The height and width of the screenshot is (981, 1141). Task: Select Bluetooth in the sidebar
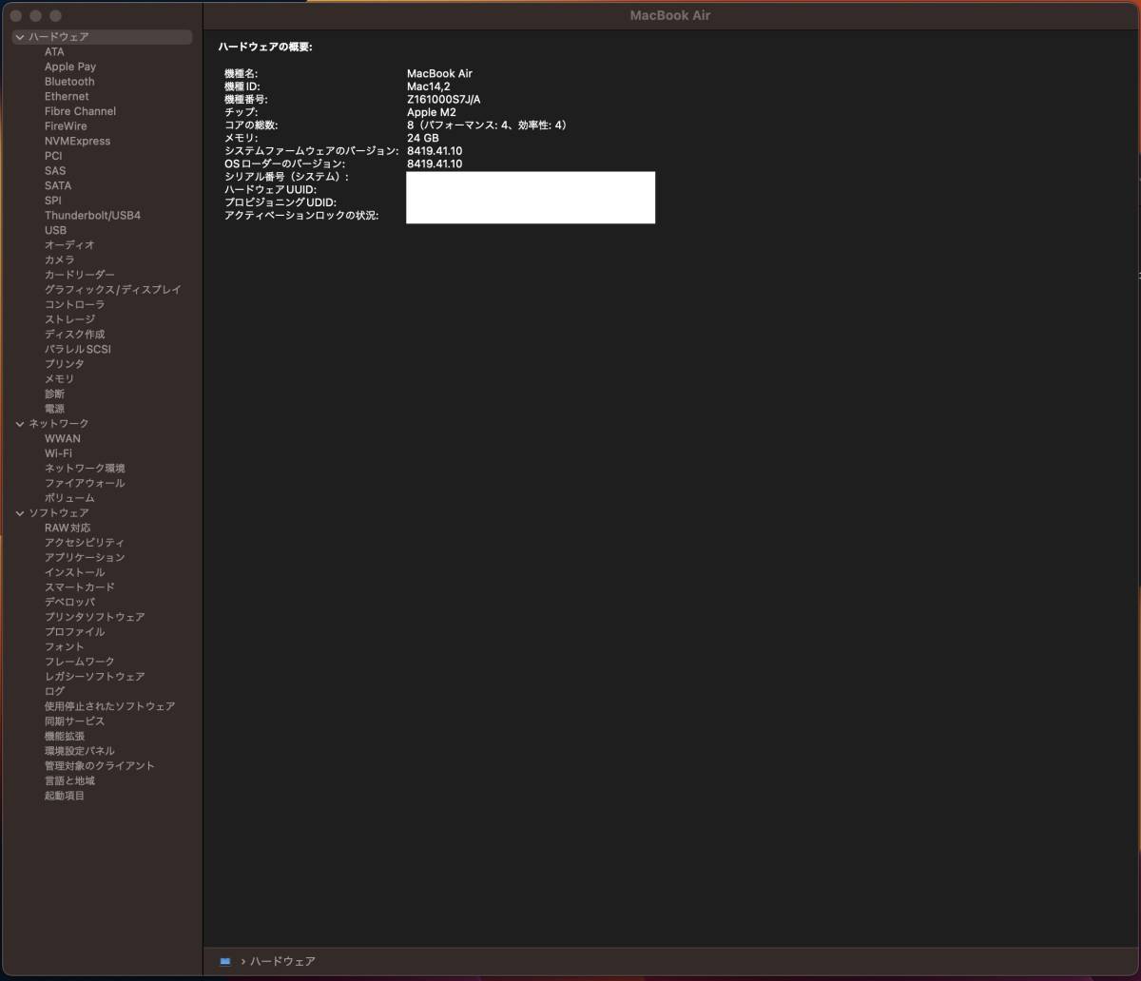pyautogui.click(x=69, y=82)
